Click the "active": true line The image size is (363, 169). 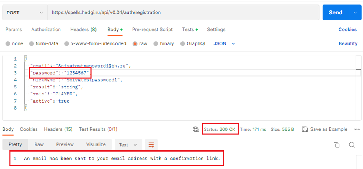[x=50, y=101]
